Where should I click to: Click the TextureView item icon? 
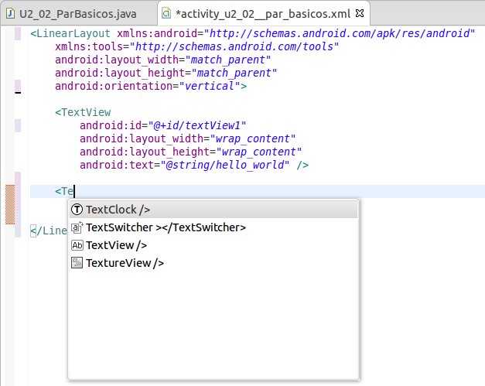pos(77,263)
